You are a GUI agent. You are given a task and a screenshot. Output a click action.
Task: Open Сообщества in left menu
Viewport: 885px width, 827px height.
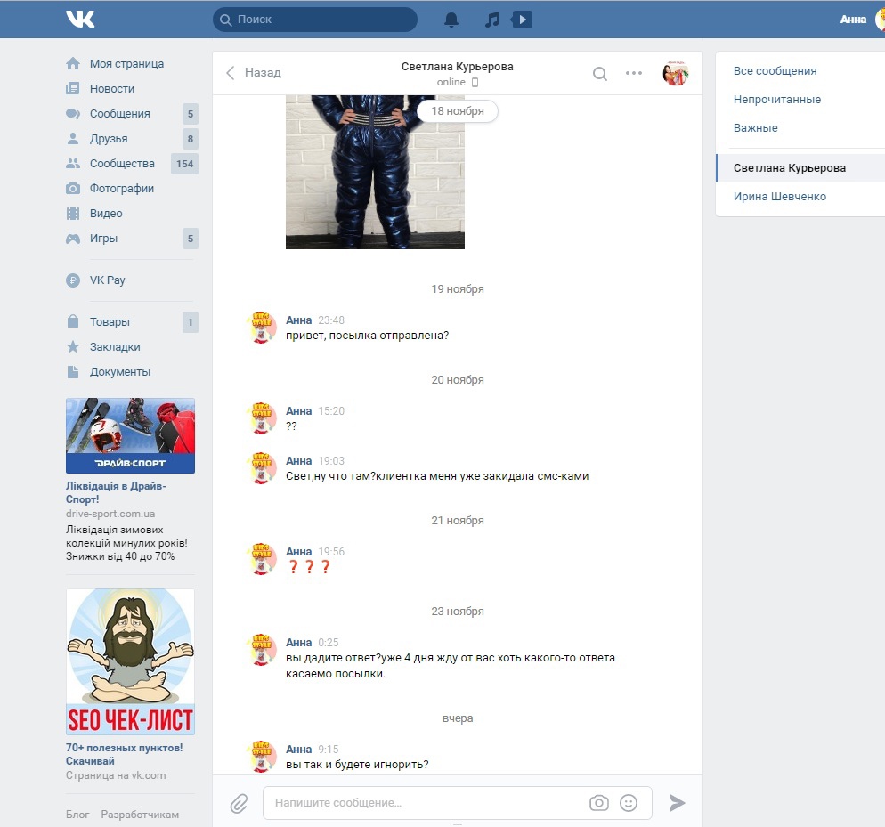(x=121, y=164)
